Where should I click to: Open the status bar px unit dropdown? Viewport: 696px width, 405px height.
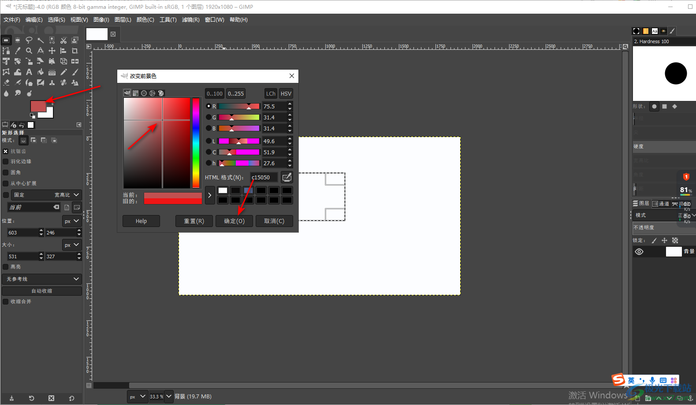click(x=137, y=396)
